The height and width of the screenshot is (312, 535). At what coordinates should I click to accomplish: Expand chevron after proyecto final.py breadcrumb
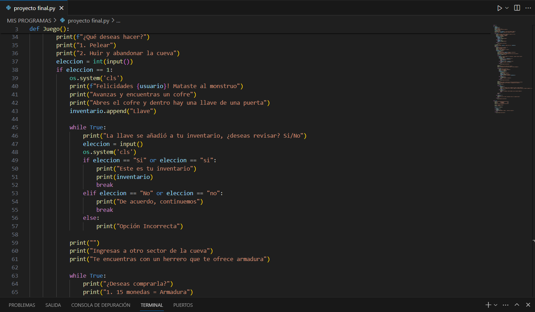(x=113, y=21)
